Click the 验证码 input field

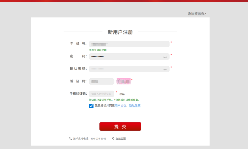click(x=102, y=81)
